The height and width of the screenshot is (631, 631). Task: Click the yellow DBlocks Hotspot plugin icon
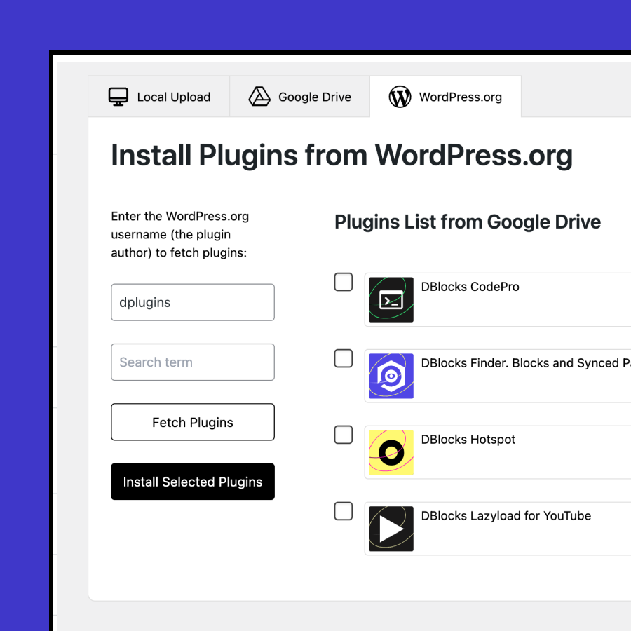click(391, 453)
